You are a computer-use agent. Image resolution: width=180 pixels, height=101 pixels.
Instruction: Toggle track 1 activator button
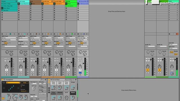tap(6, 70)
